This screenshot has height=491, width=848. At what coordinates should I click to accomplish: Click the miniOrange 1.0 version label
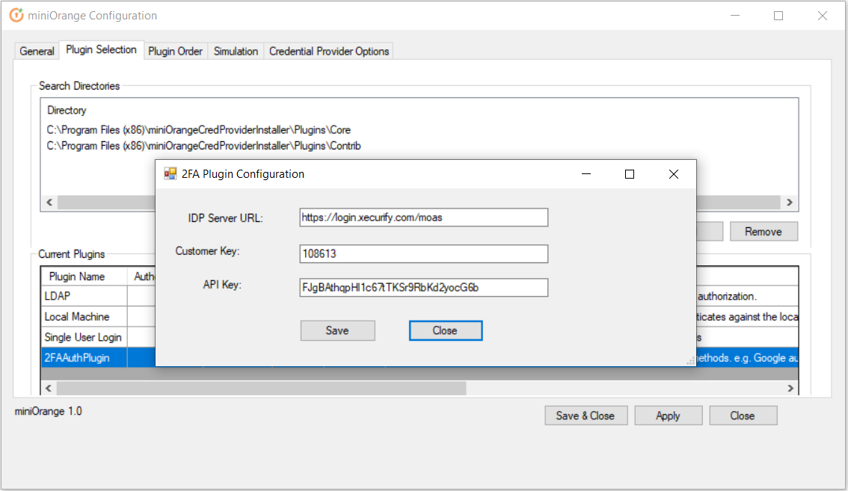(48, 412)
